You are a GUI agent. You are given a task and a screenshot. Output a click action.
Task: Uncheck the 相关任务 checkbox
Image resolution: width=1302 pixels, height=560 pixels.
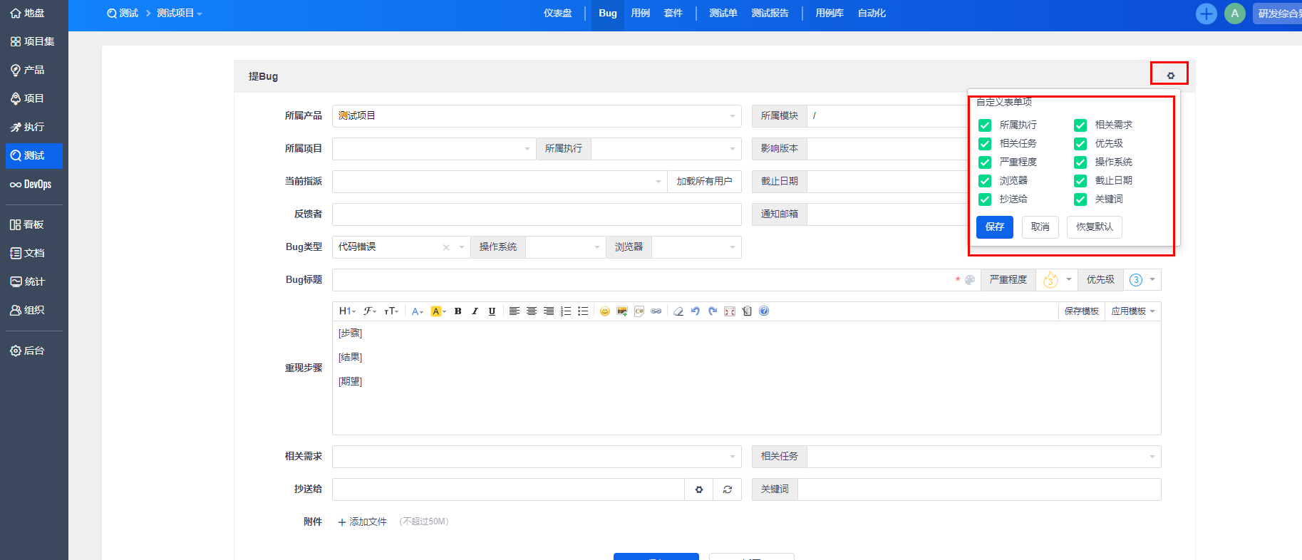coord(985,144)
